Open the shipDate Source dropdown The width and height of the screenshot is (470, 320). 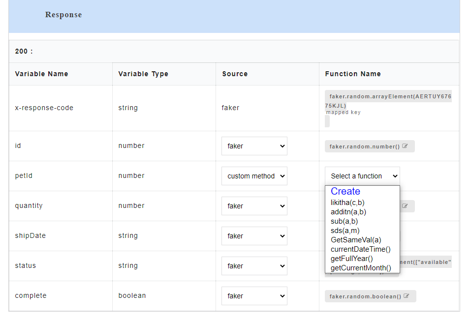pos(254,236)
